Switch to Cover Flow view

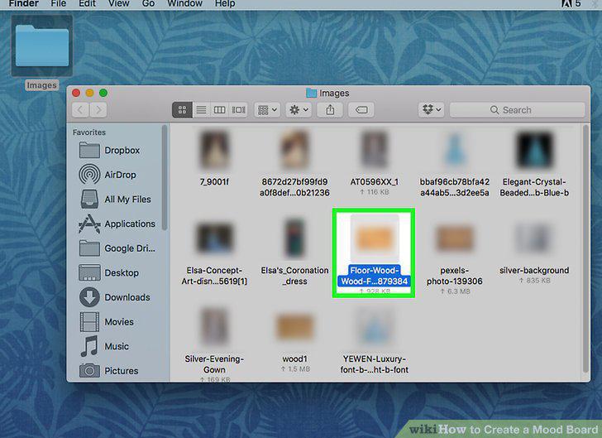(x=238, y=110)
